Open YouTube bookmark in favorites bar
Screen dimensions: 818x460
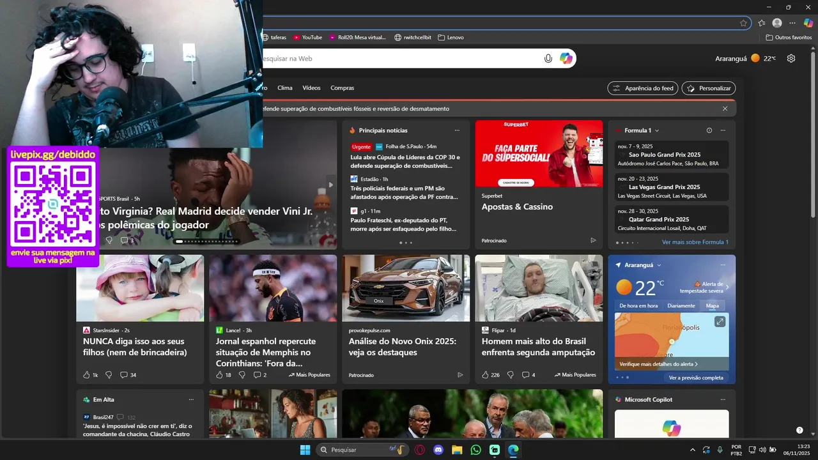pyautogui.click(x=307, y=38)
